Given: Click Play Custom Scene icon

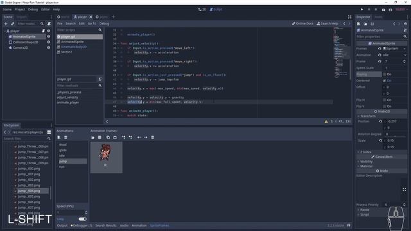Looking at the screenshot, I should point(390,10).
